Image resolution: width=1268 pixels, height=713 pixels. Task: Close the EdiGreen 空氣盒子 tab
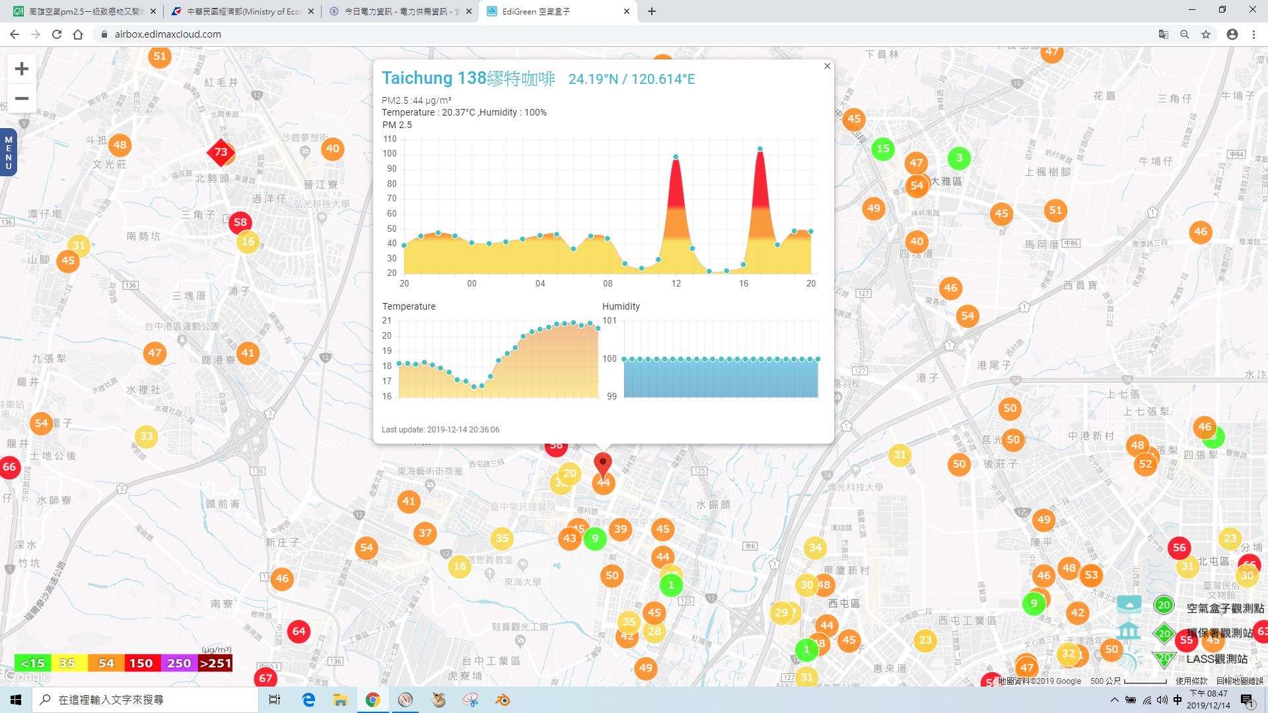pos(627,11)
